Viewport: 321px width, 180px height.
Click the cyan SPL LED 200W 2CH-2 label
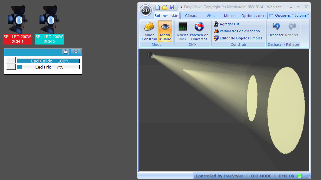pos(49,39)
